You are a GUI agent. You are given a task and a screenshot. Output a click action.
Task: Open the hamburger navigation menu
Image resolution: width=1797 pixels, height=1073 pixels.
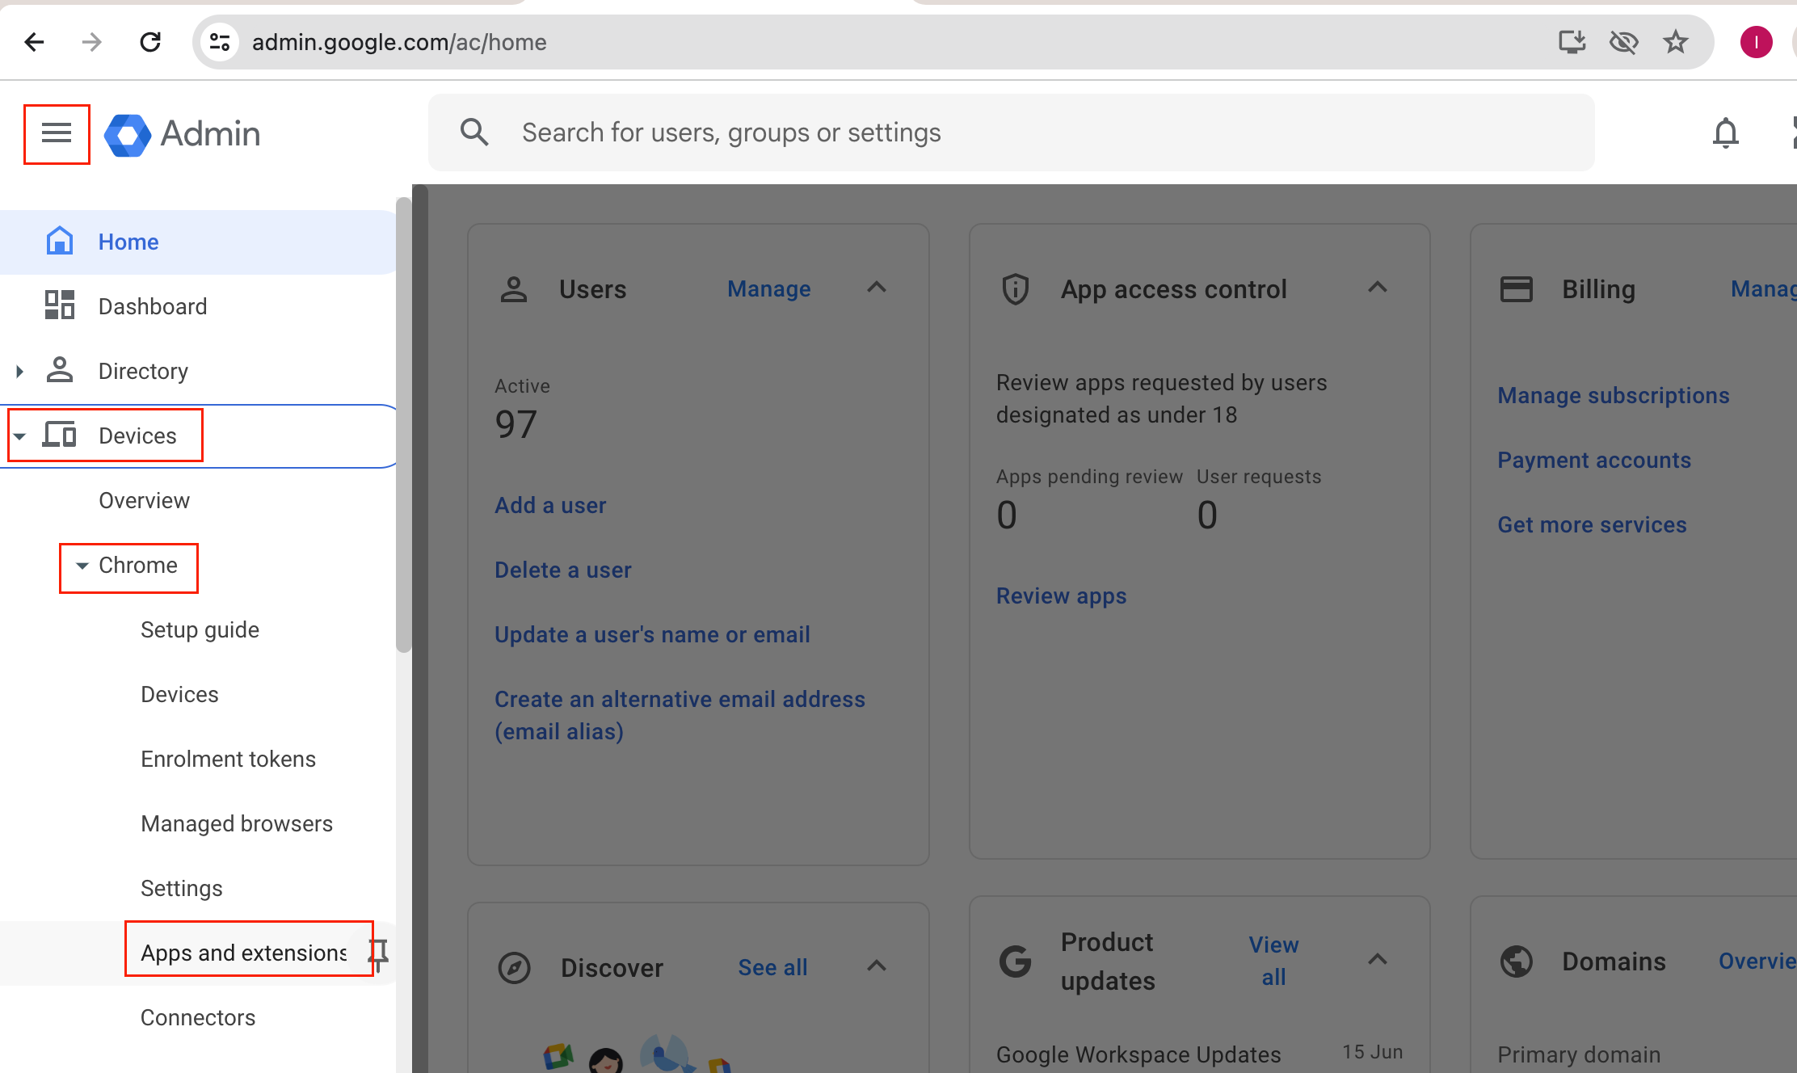[57, 133]
